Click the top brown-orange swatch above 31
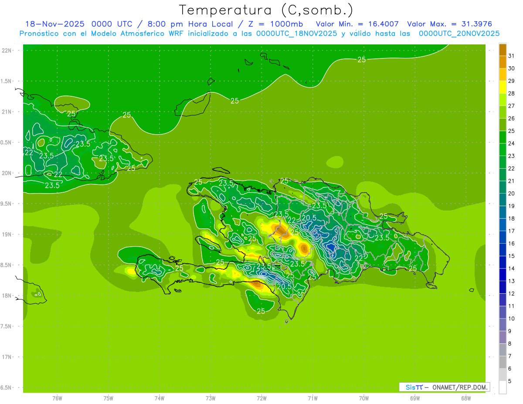The width and height of the screenshot is (523, 404). click(503, 50)
